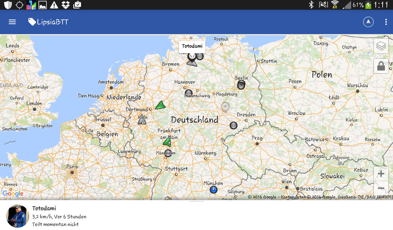Tap the blue marker at München
The height and width of the screenshot is (230, 393).
pos(213,190)
